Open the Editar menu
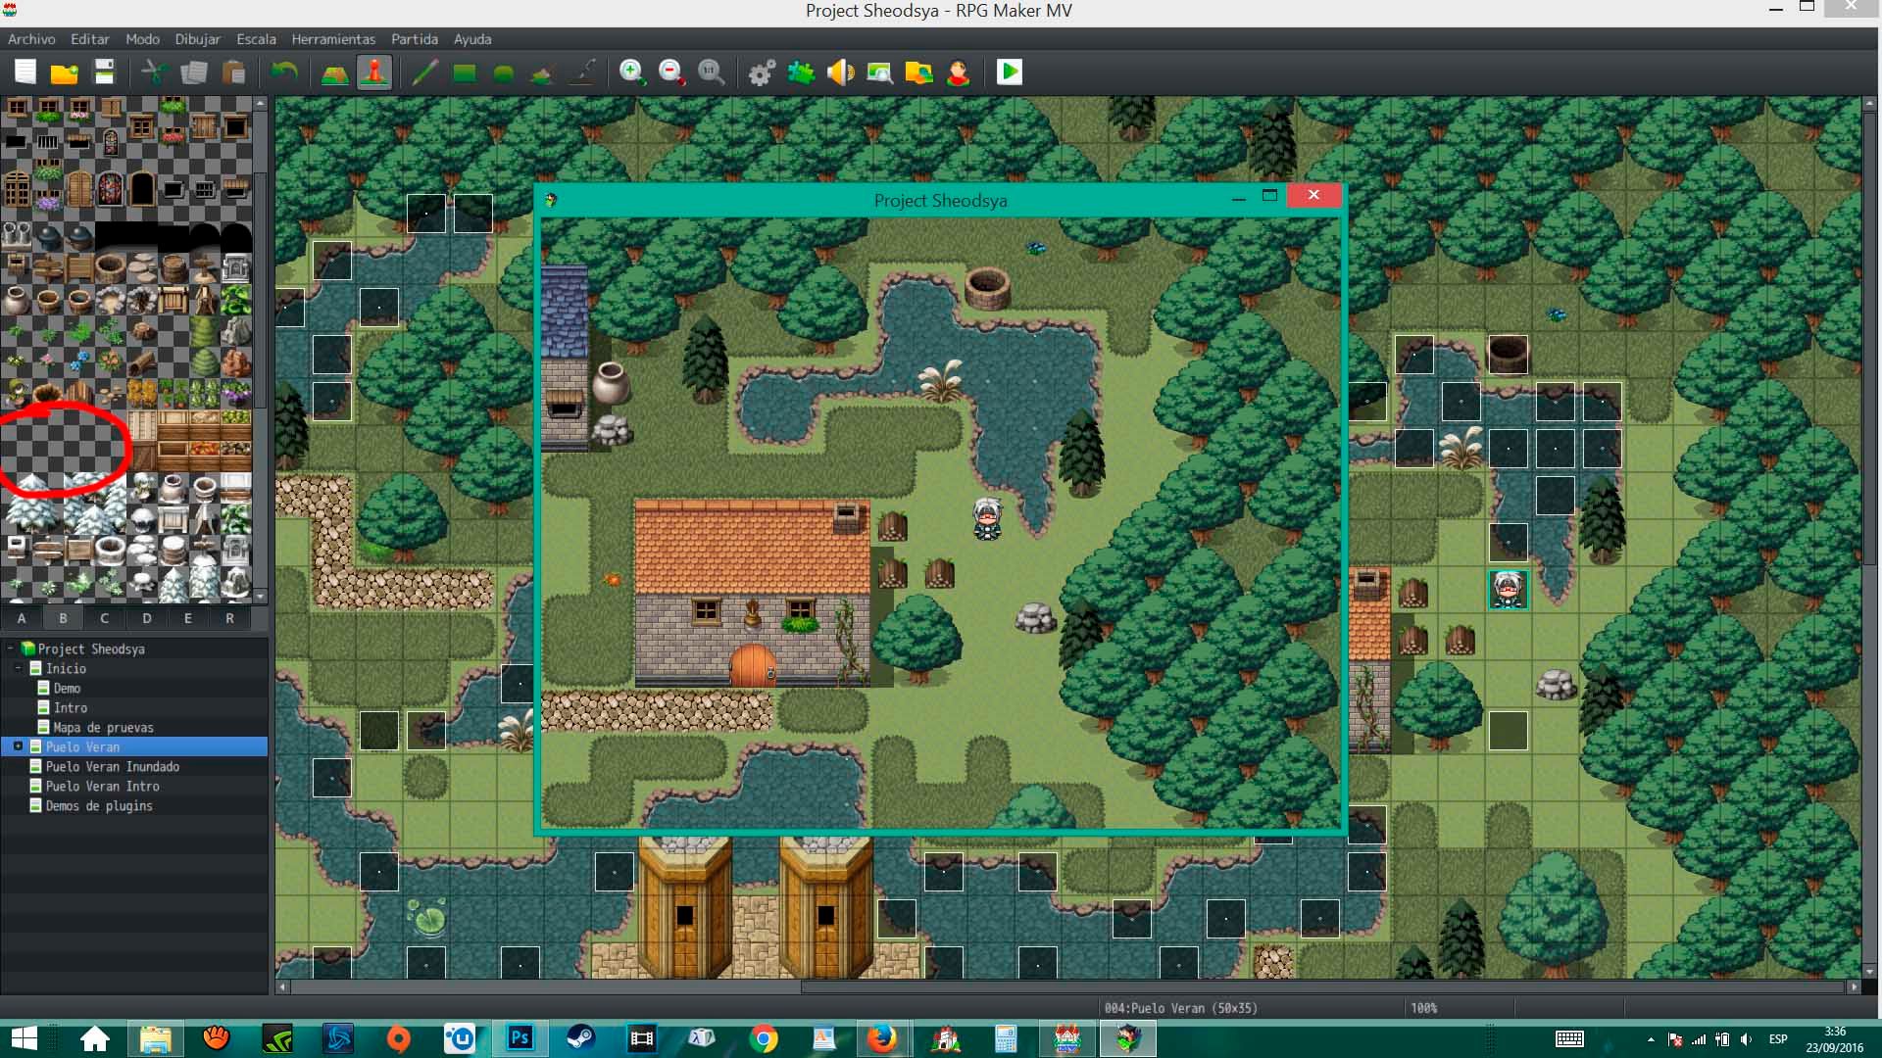1882x1058 pixels. click(x=89, y=39)
